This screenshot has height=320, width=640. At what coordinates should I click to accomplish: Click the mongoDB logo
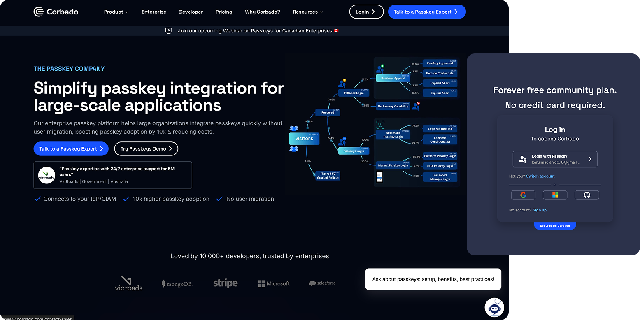[x=177, y=283]
